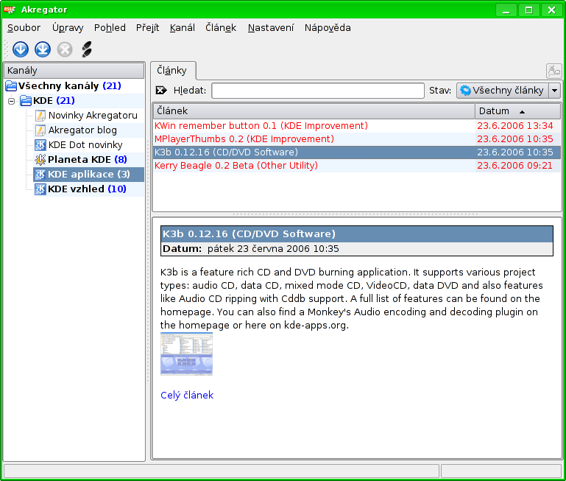Screen dimensions: 566x481
Task: Collapse the KDE folder tree node
Action: tap(12, 101)
